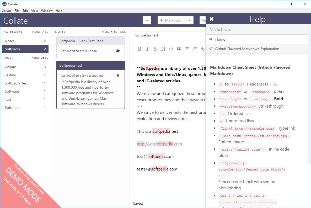Image resolution: width=311 pixels, height=208 pixels.
Task: Open Github Flavored Markdown Explanation link
Action: click(247, 49)
